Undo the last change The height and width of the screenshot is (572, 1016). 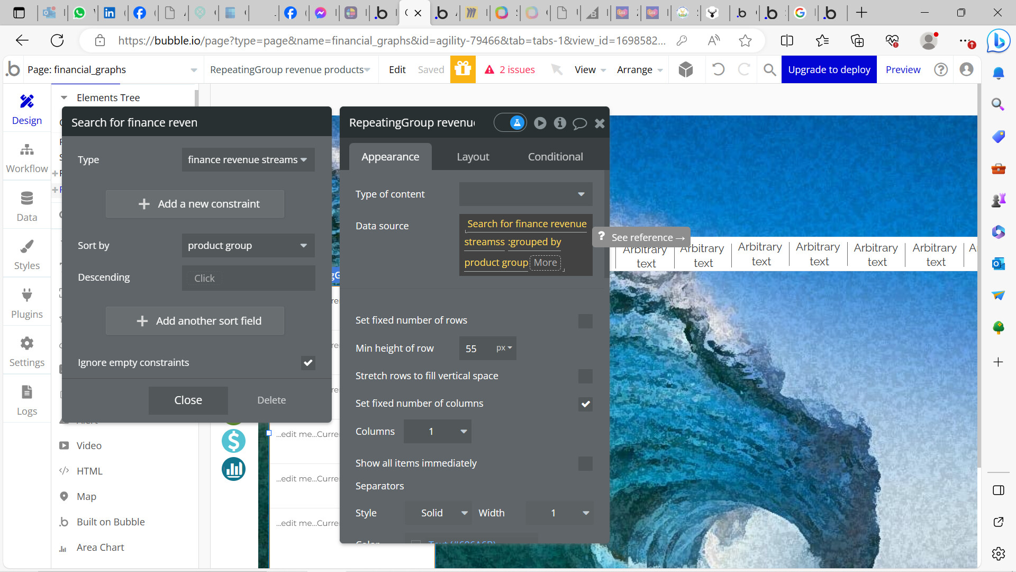[x=718, y=69]
